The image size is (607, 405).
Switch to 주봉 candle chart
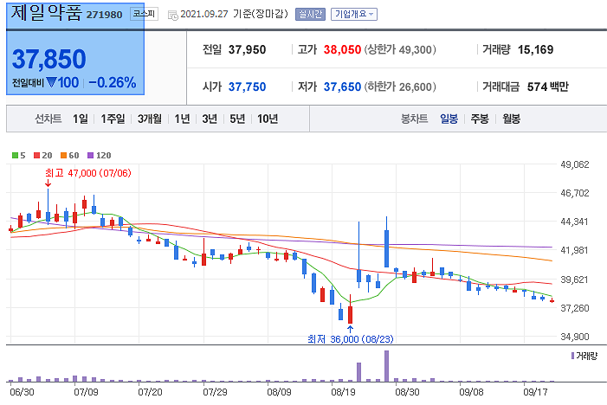(x=480, y=119)
